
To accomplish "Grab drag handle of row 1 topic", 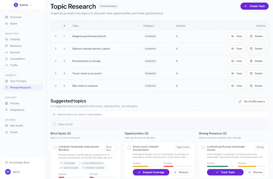I will tap(56, 36).
